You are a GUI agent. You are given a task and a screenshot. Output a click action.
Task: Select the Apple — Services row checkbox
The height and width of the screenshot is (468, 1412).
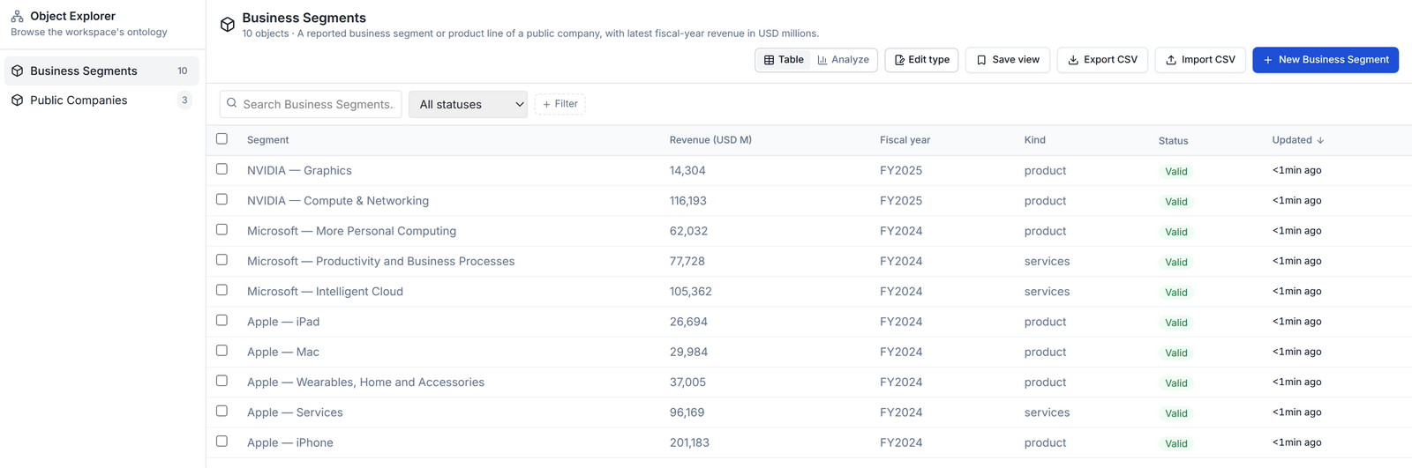(222, 411)
